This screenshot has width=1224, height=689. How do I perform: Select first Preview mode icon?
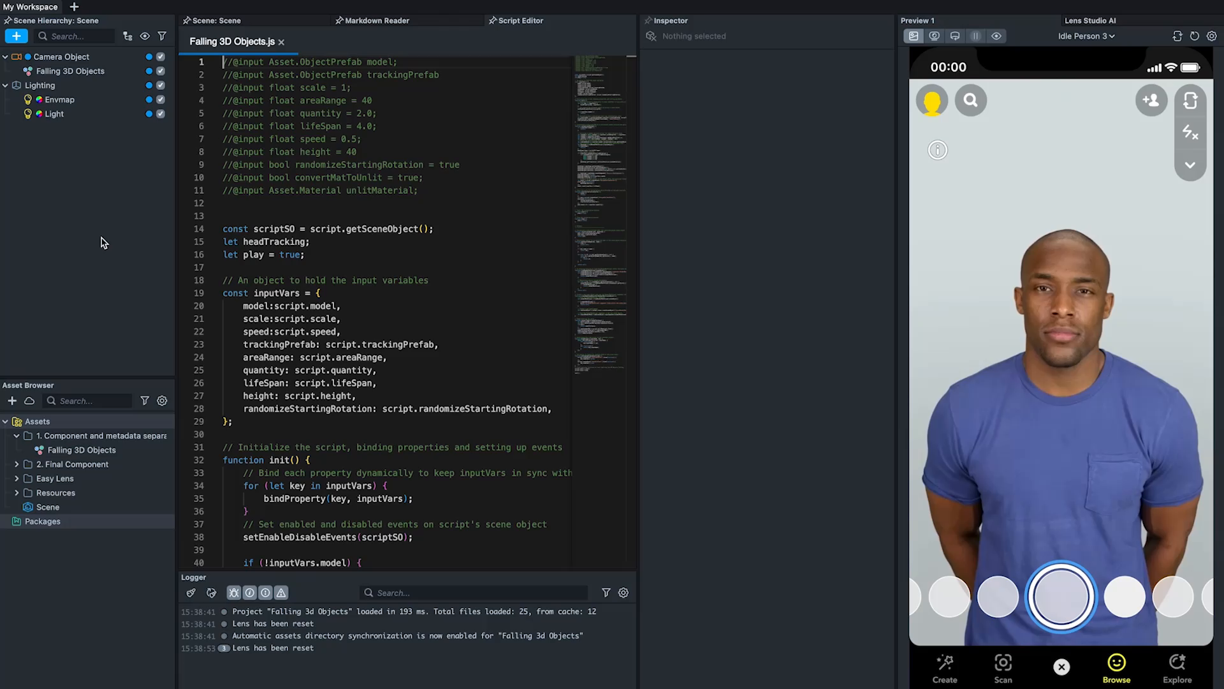click(x=914, y=36)
